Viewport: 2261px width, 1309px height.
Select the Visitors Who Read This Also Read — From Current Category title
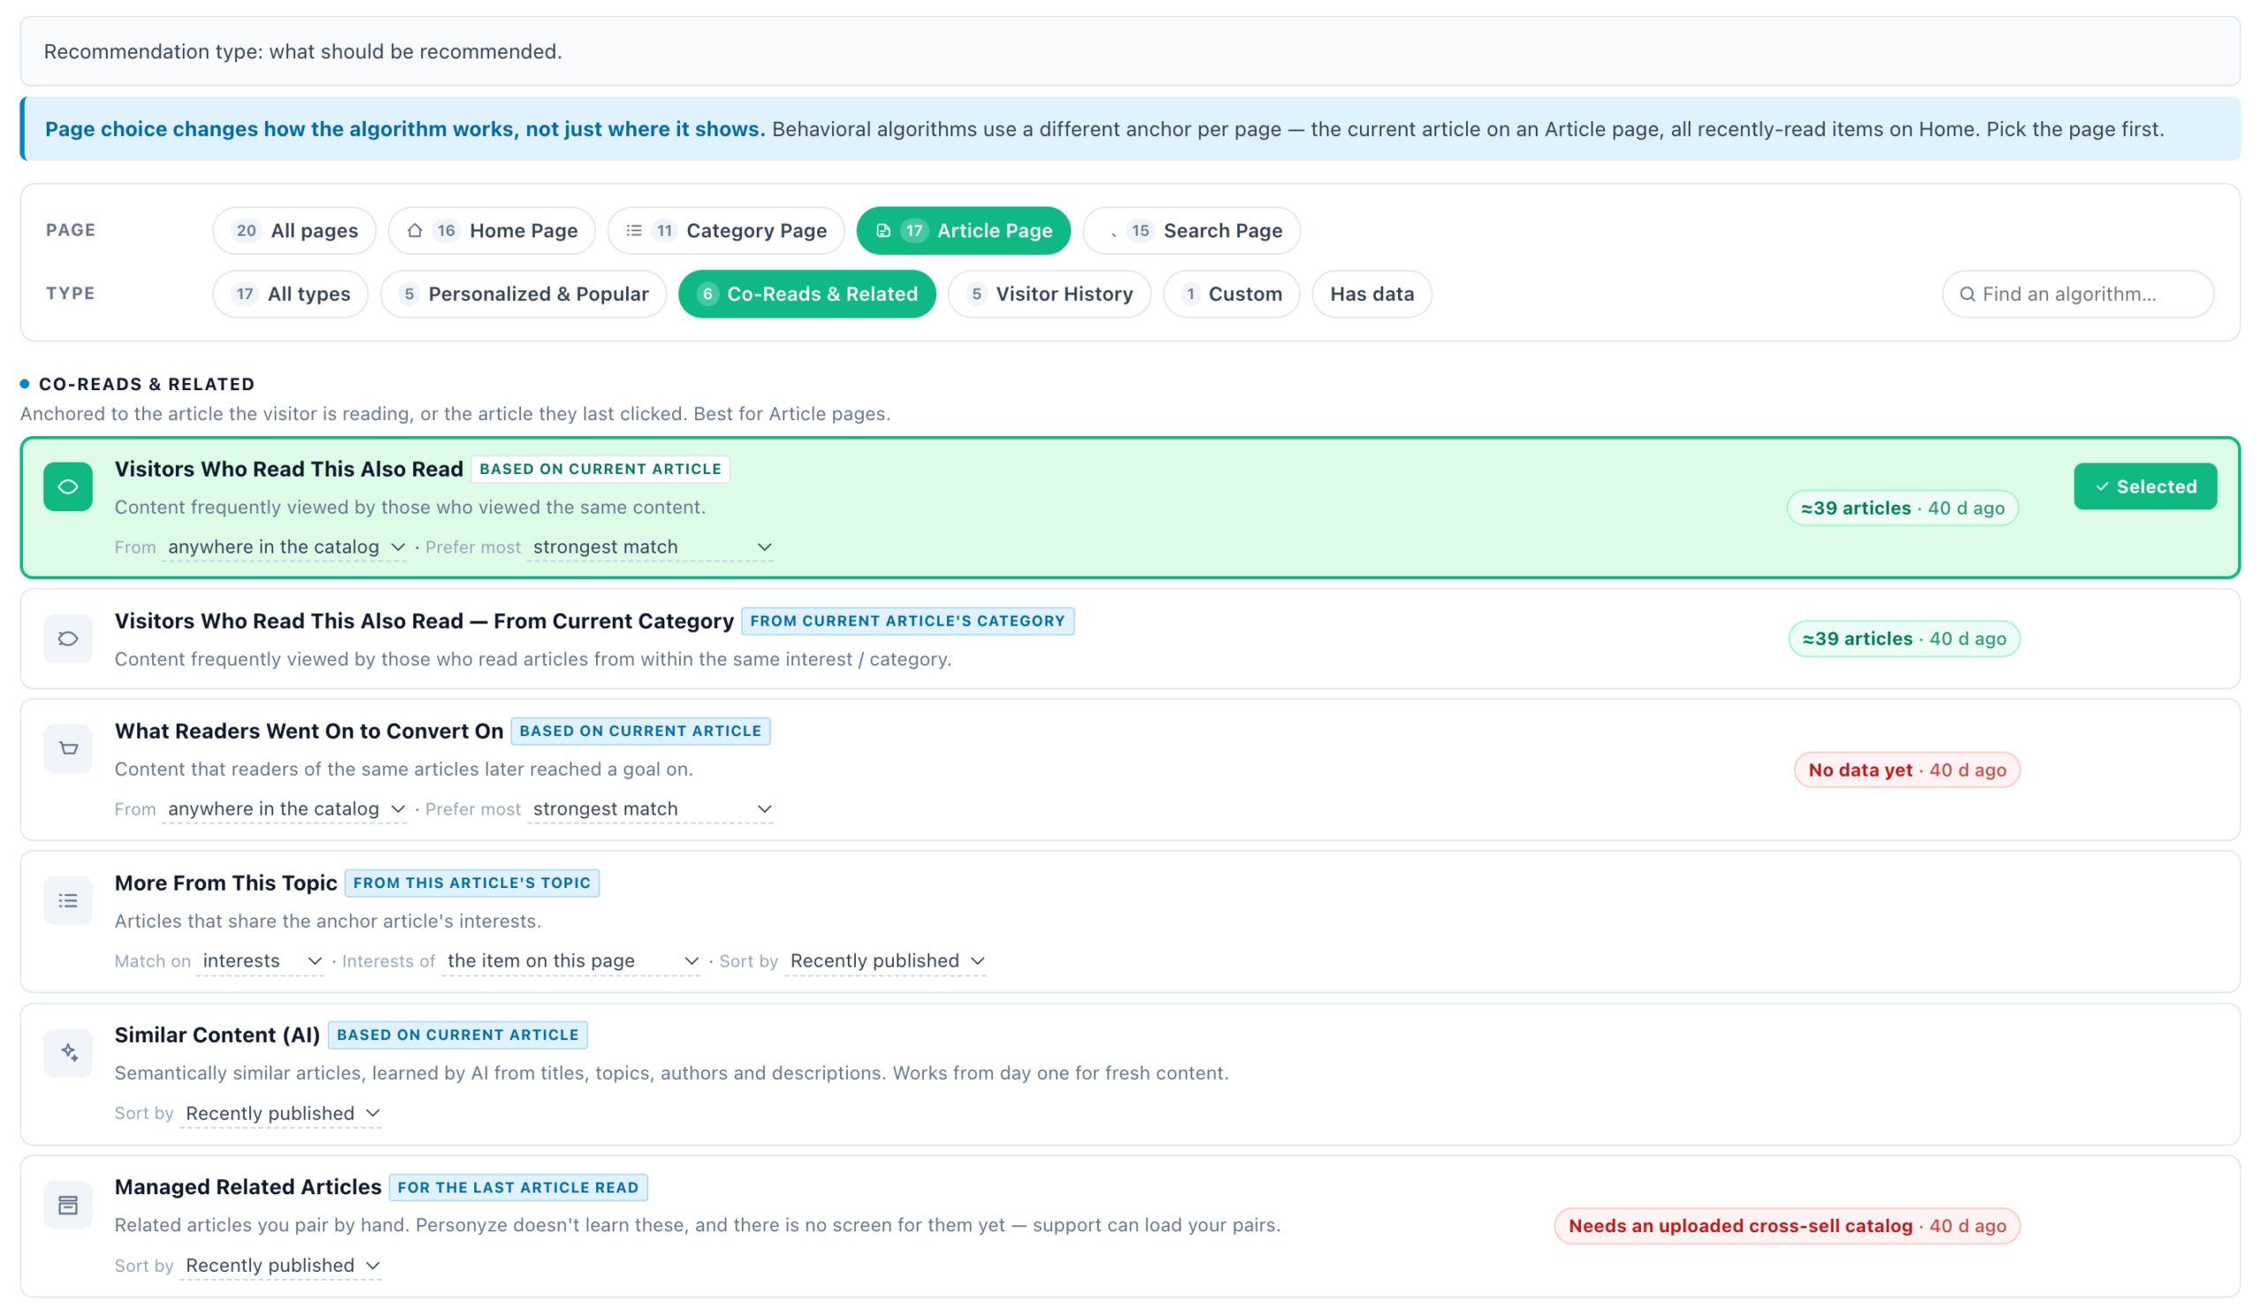click(423, 621)
